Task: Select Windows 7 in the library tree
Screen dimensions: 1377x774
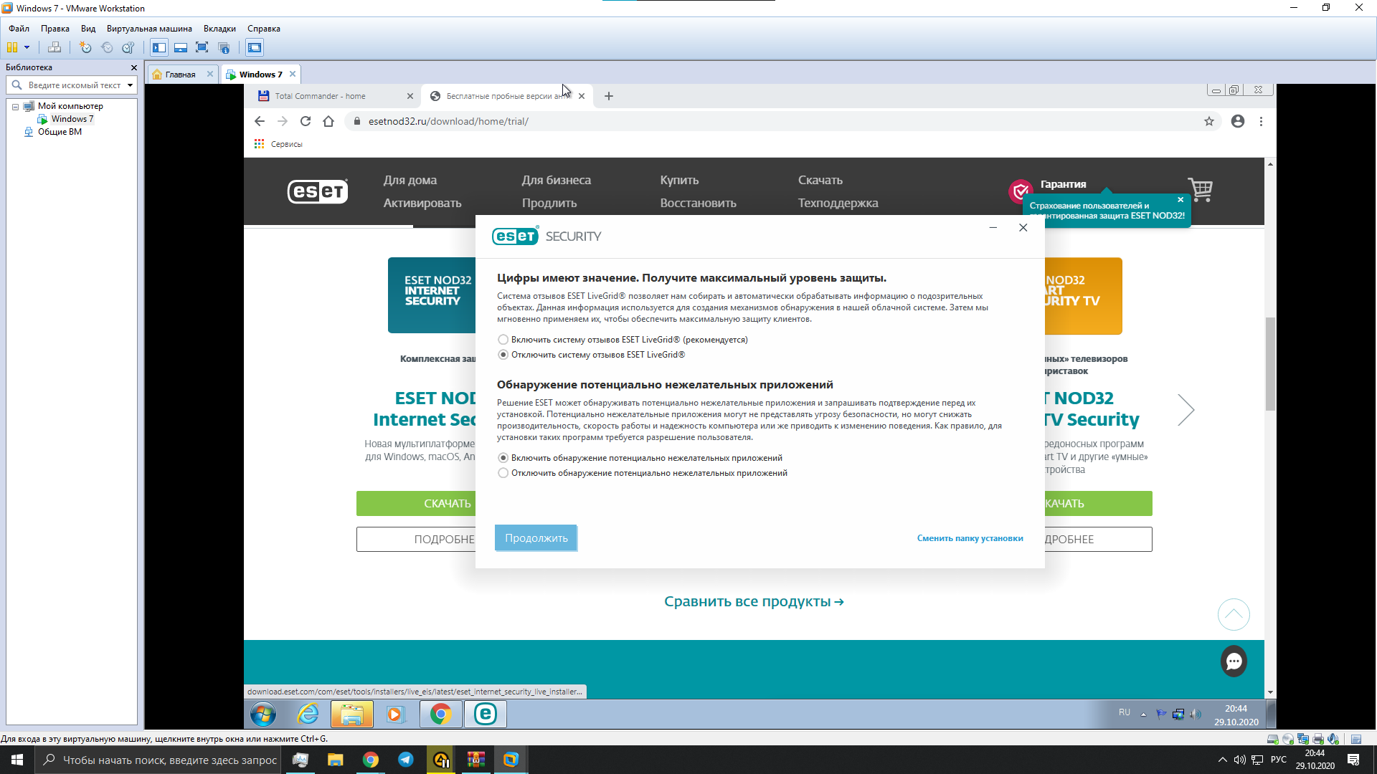Action: (x=72, y=119)
